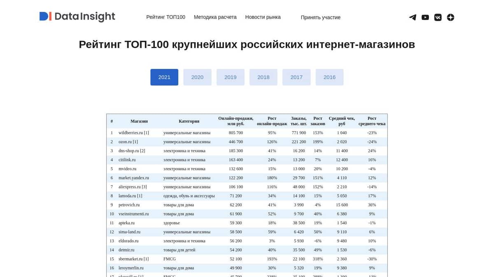The width and height of the screenshot is (494, 277).
Task: Click the lamoda.ru store link
Action: point(127,196)
